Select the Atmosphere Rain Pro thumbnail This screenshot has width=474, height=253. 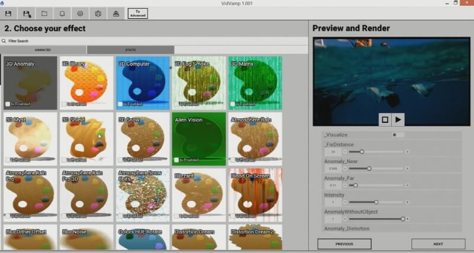pyautogui.click(x=30, y=195)
